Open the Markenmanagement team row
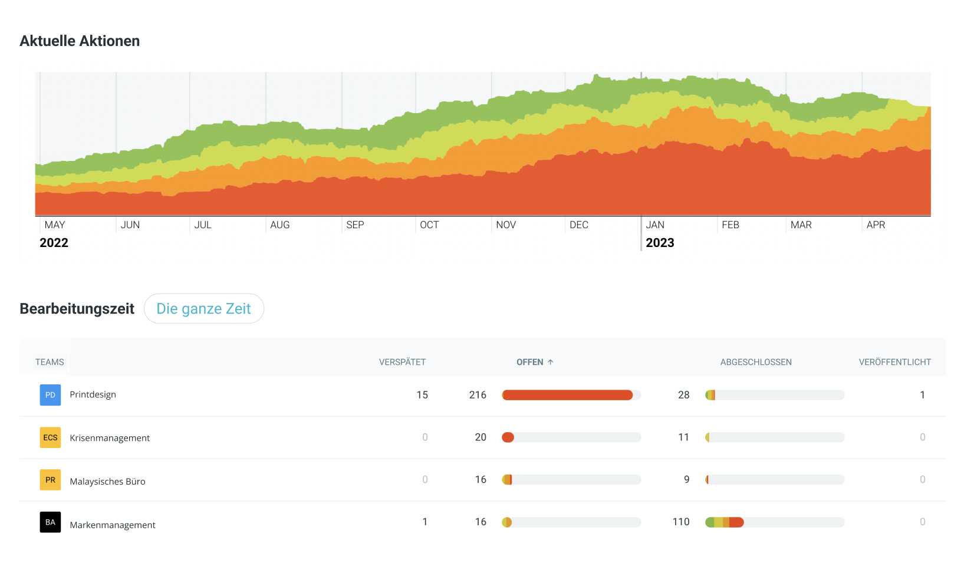Viewport: 964px width, 573px height. pos(482,522)
